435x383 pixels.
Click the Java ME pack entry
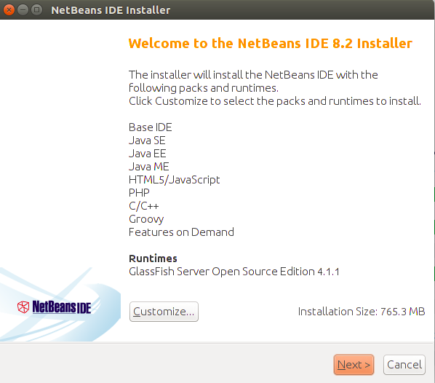click(148, 166)
